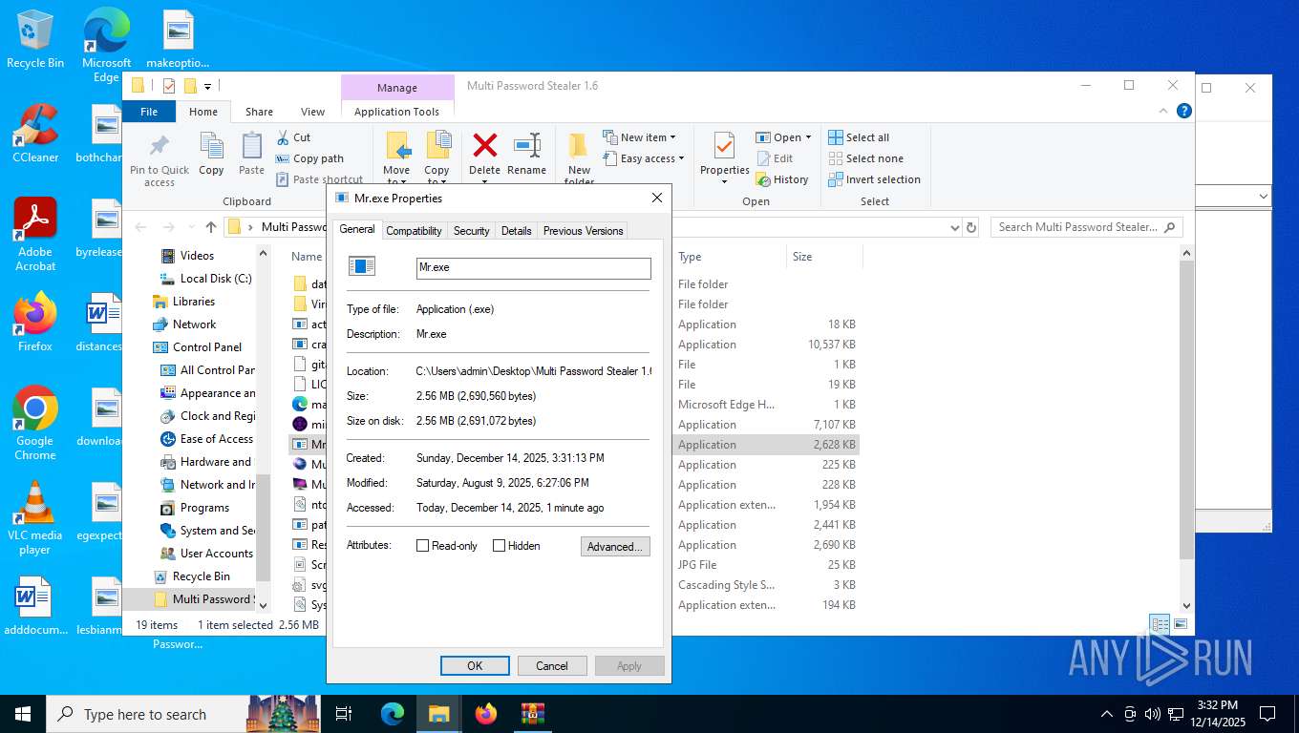Close the Mr.exe Properties dialog
Viewport: 1299px width, 733px height.
pos(657,199)
